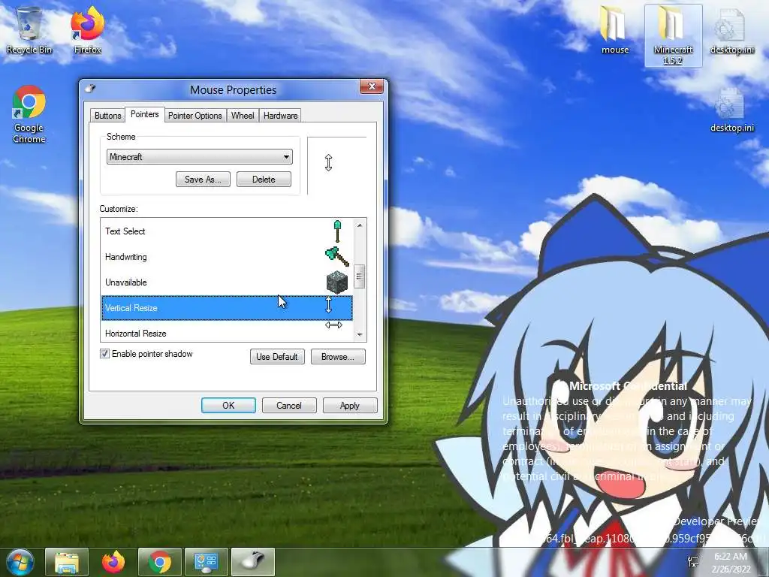This screenshot has height=577, width=769.
Task: Select the mouse folder on desktop
Action: (x=614, y=30)
